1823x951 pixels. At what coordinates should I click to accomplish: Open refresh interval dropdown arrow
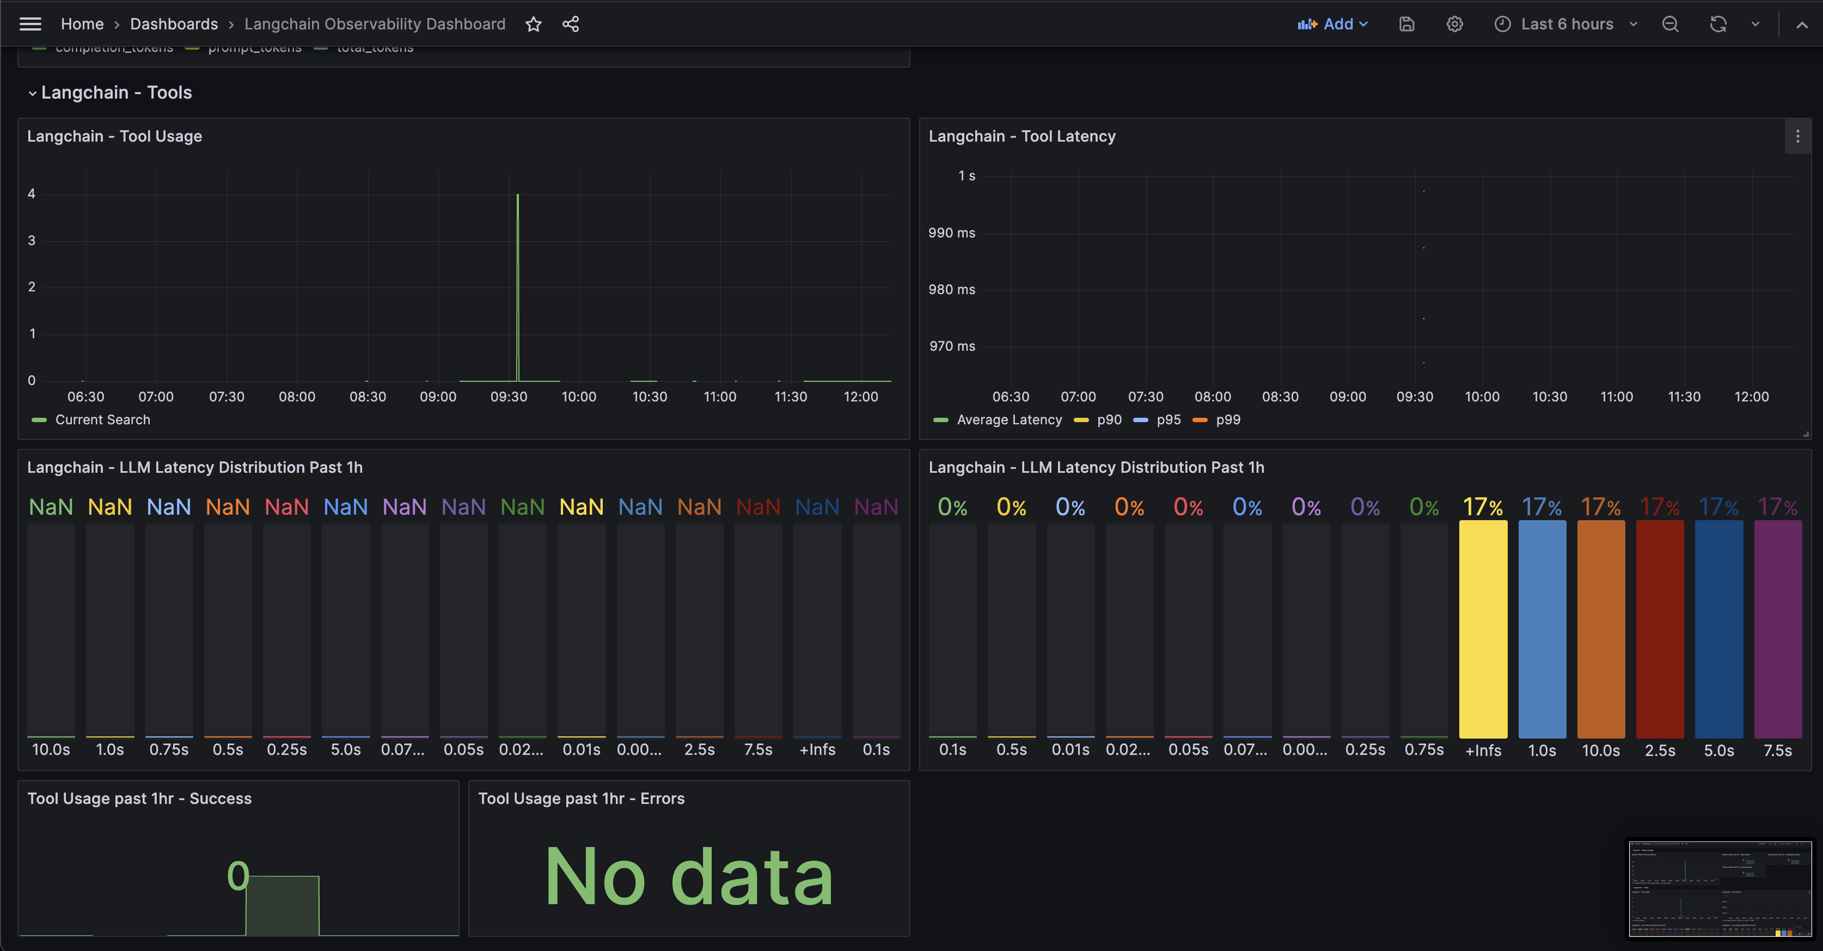pyautogui.click(x=1756, y=24)
